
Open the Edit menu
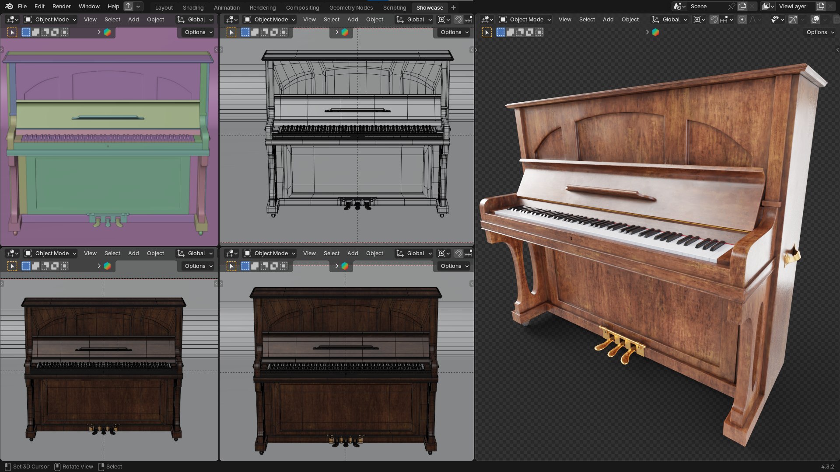pyautogui.click(x=39, y=6)
